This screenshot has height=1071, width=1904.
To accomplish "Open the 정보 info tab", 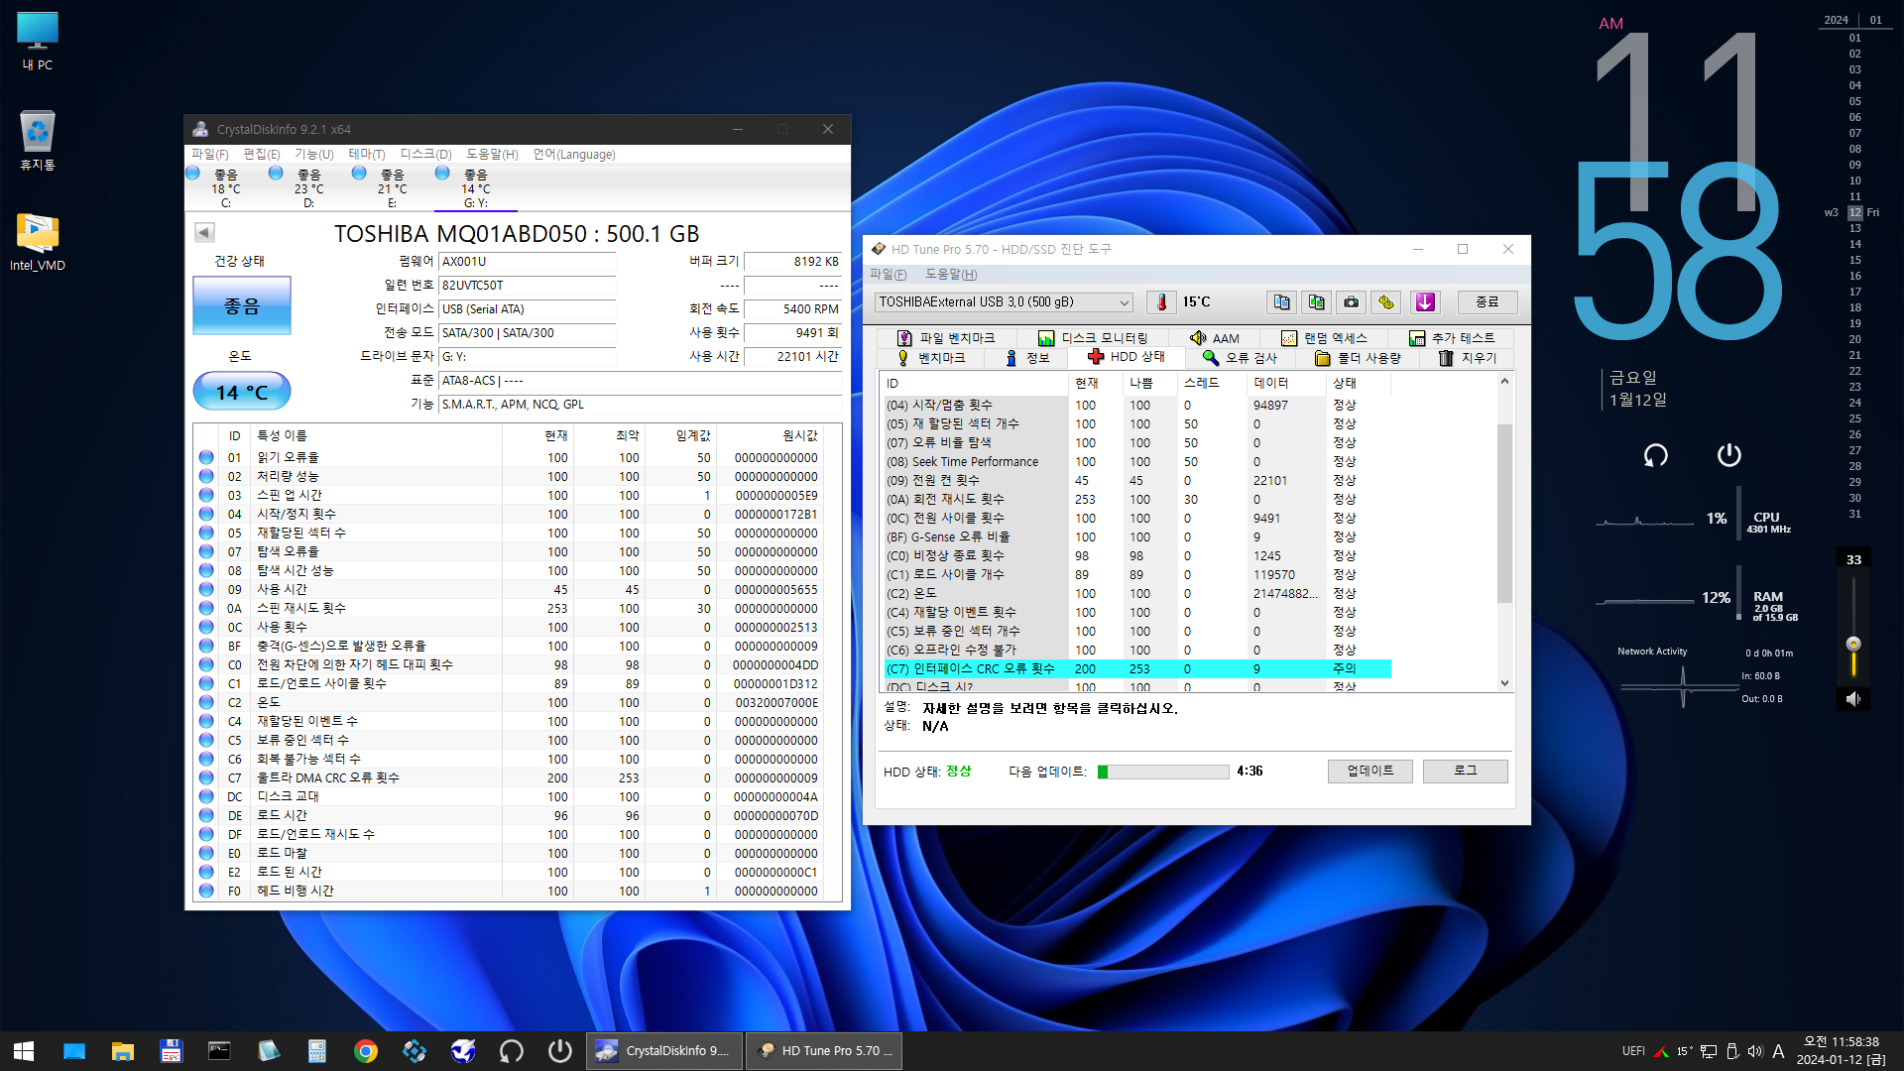I will [x=1027, y=358].
